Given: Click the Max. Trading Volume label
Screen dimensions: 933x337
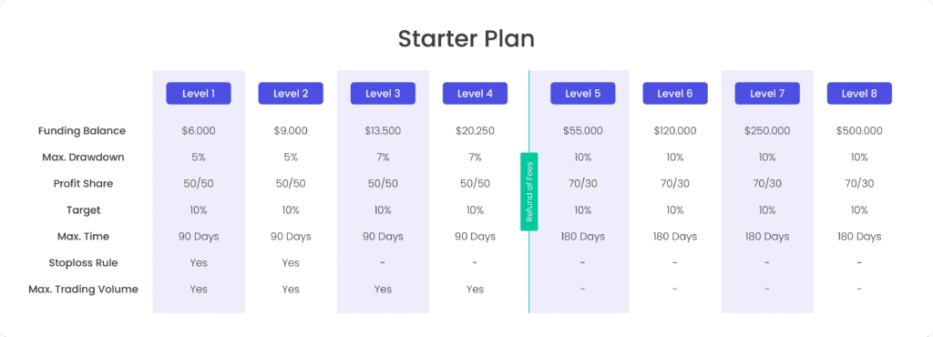Looking at the screenshot, I should [83, 290].
